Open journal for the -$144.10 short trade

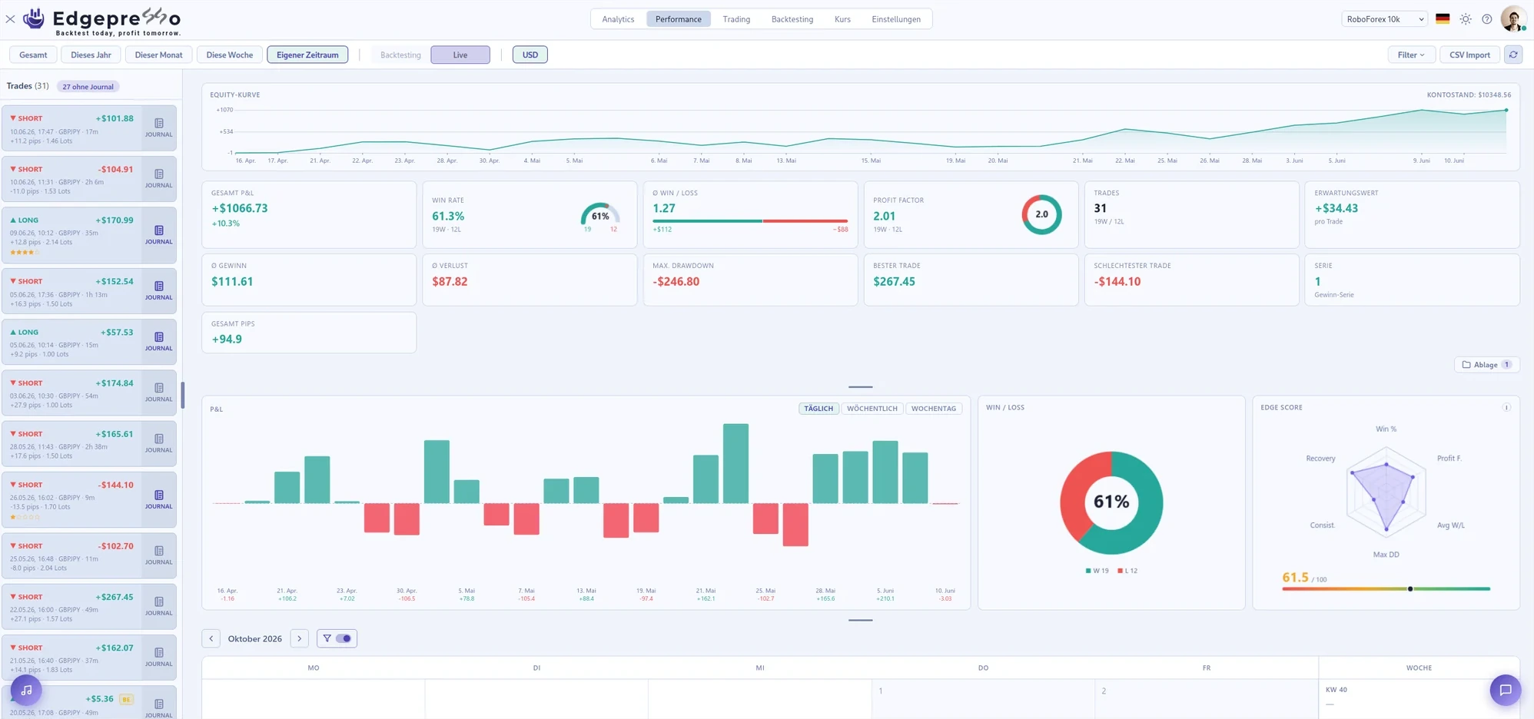pos(159,499)
